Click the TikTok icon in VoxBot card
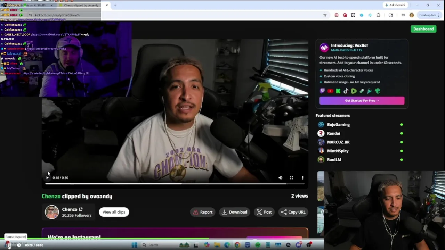 (346, 91)
